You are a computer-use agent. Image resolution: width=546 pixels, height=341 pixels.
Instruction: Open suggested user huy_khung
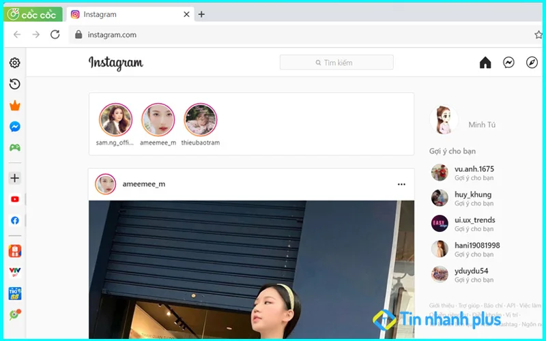pos(473,194)
